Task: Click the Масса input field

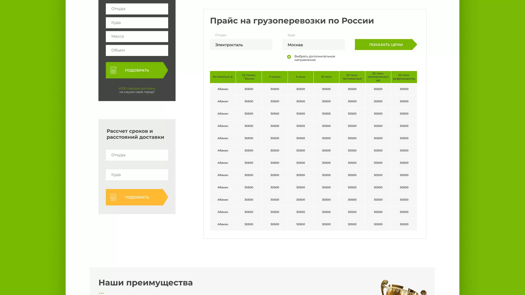Action: click(x=137, y=36)
